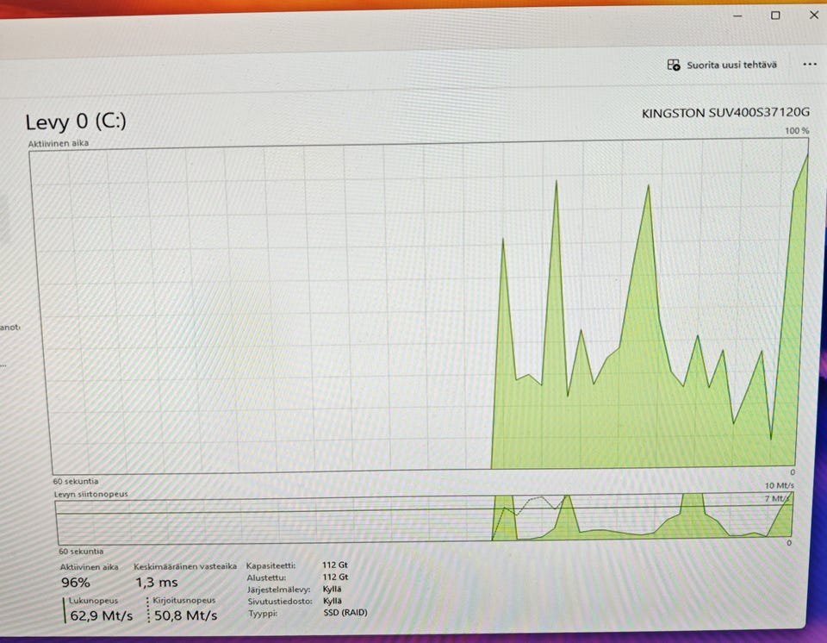Image resolution: width=827 pixels, height=643 pixels.
Task: Select the KINGSTON SUV400S37120G model name
Action: click(725, 112)
